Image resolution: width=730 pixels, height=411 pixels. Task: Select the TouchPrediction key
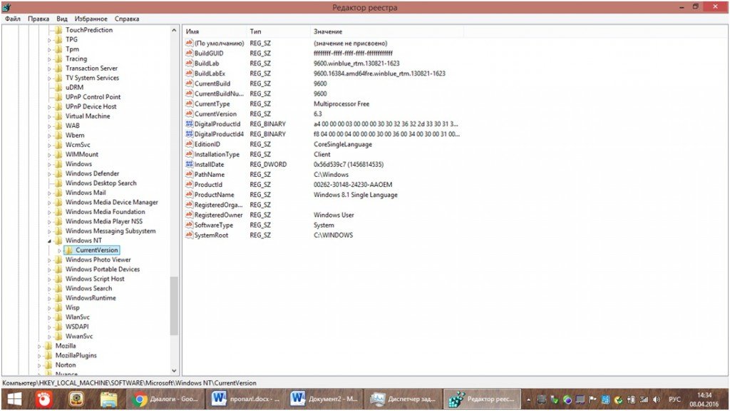click(x=89, y=30)
